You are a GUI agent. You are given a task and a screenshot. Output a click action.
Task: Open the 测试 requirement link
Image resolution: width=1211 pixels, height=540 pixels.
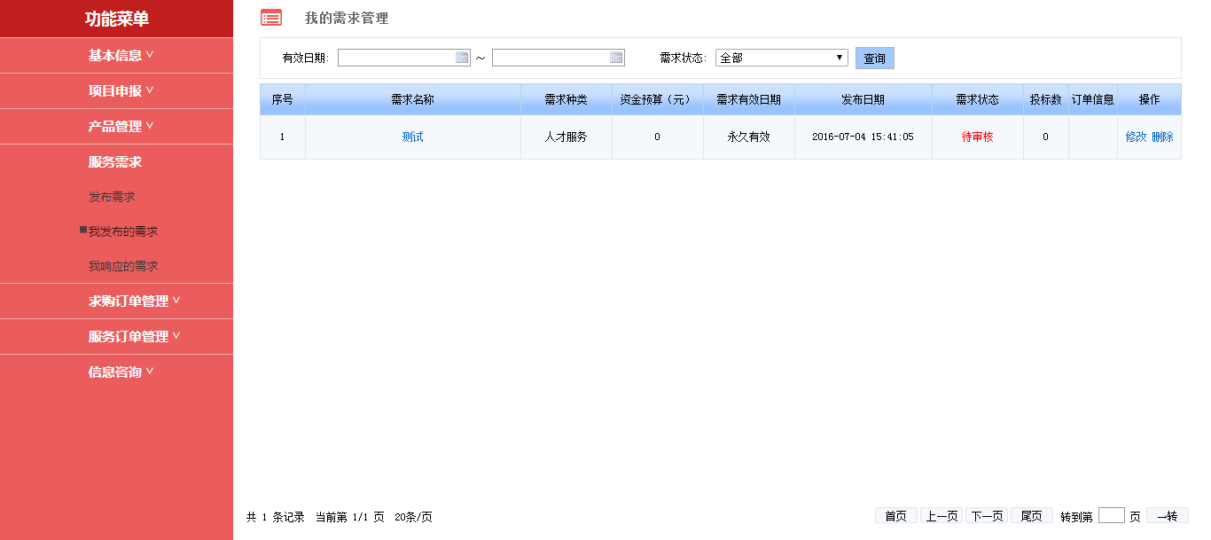click(412, 137)
